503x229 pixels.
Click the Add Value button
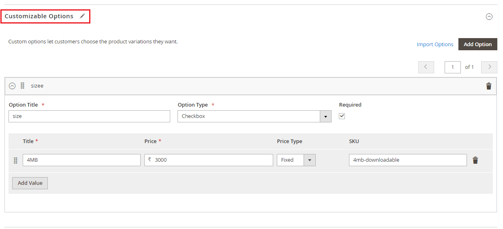30,183
